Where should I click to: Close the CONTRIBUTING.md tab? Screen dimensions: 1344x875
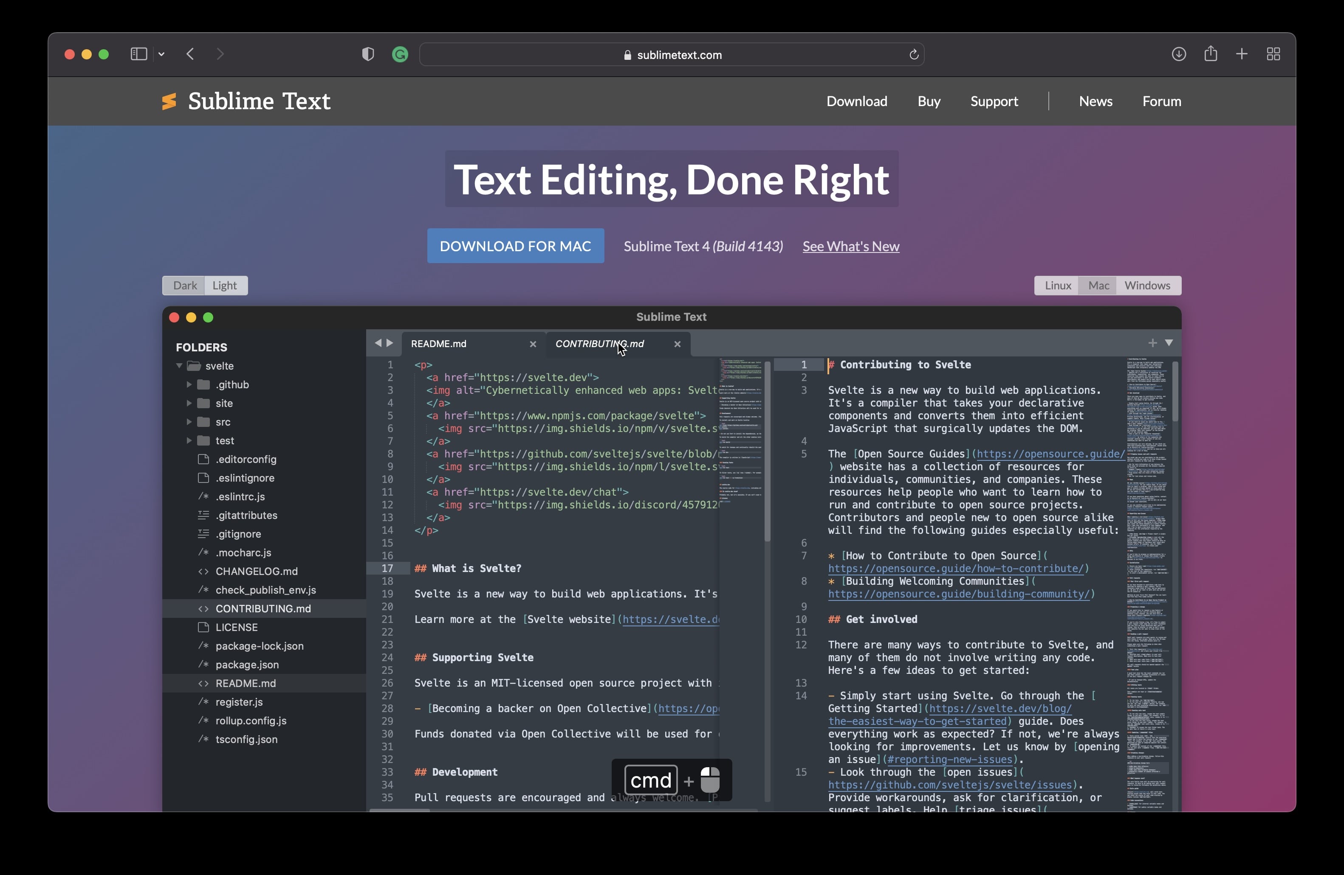pos(677,344)
